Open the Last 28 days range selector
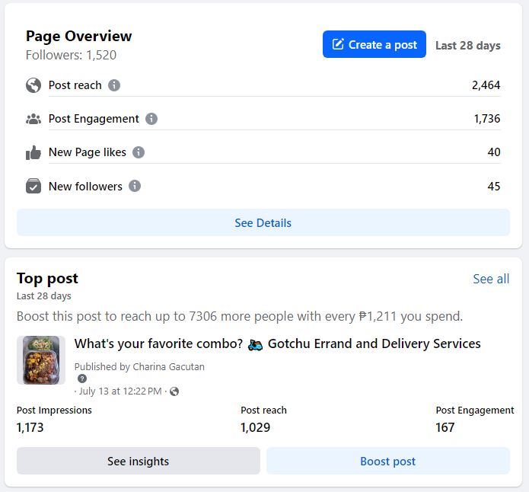Screen dimensions: 529x492 click(x=467, y=45)
